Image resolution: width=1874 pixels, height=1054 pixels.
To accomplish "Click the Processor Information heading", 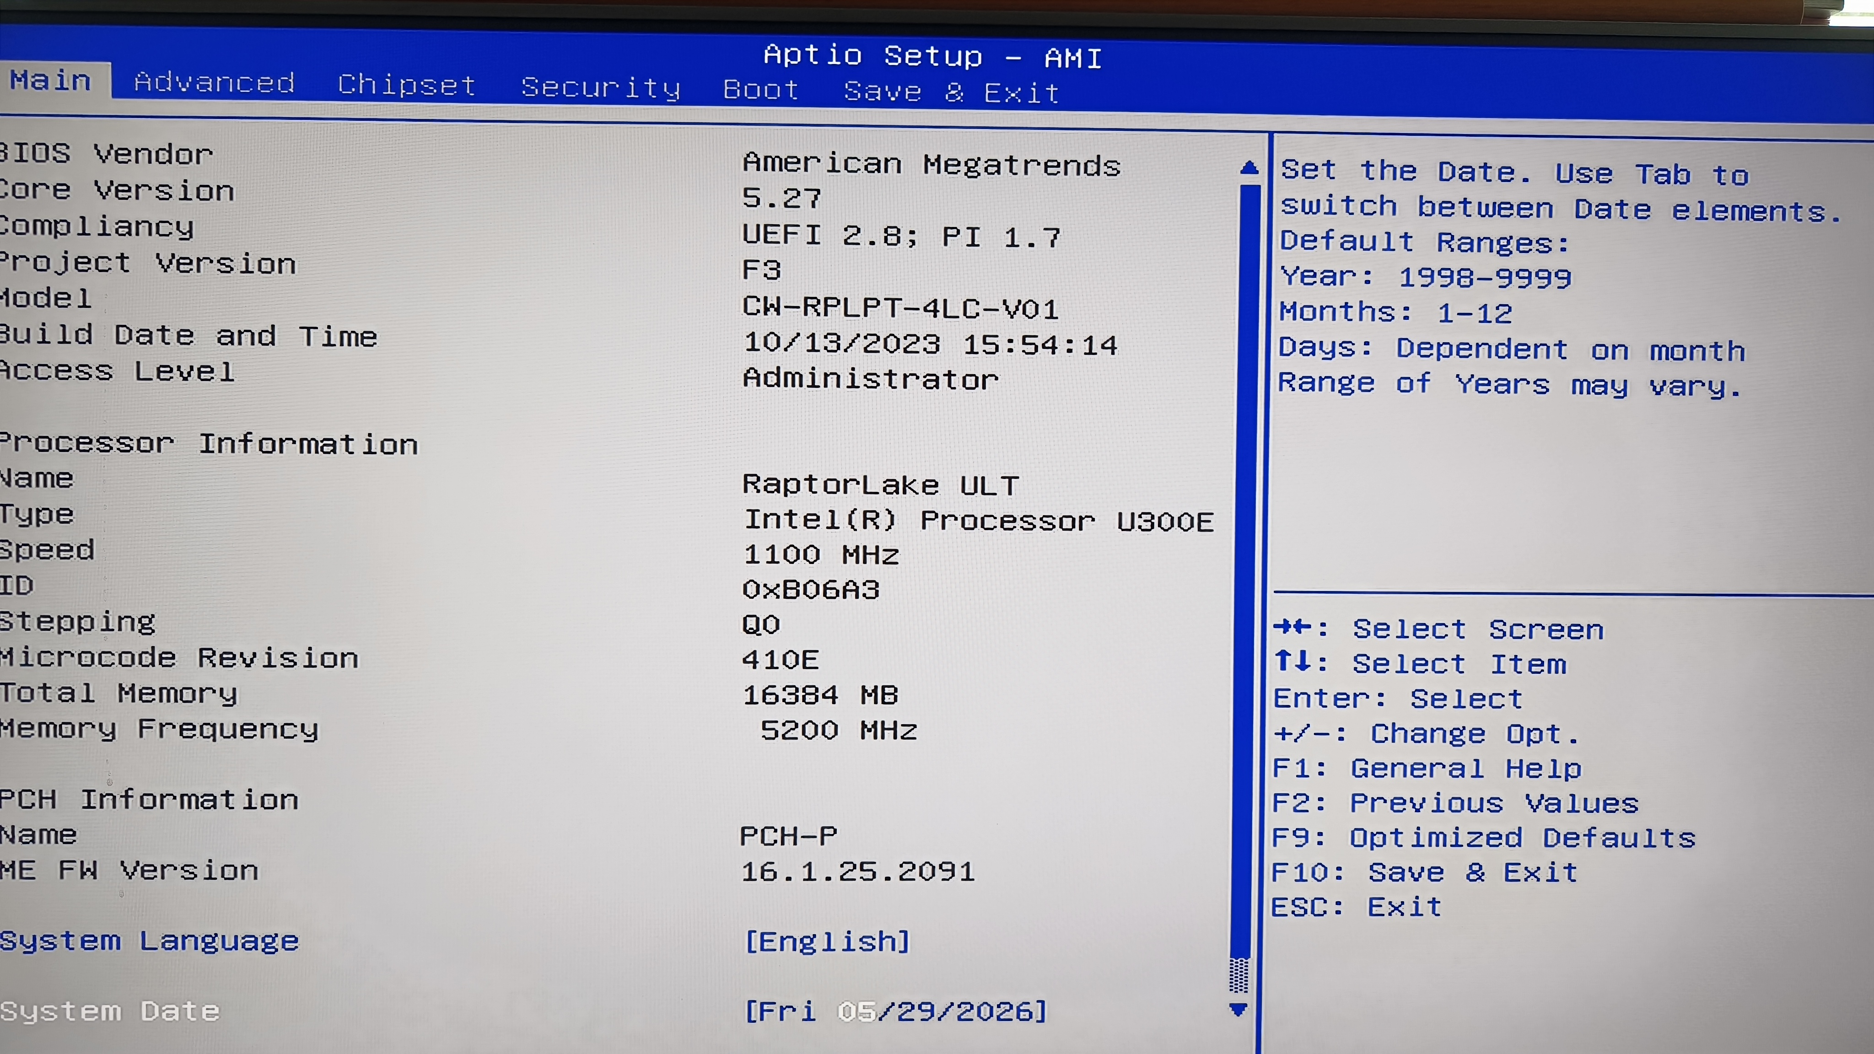I will pyautogui.click(x=209, y=444).
